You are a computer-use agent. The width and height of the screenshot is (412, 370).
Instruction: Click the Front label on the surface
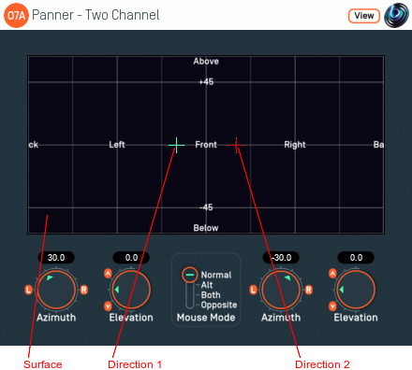pos(206,145)
